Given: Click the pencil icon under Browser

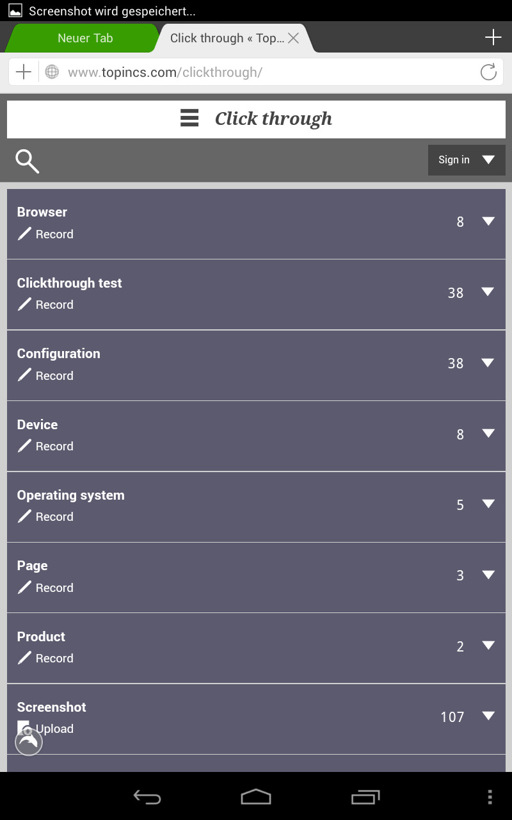Looking at the screenshot, I should click(24, 234).
